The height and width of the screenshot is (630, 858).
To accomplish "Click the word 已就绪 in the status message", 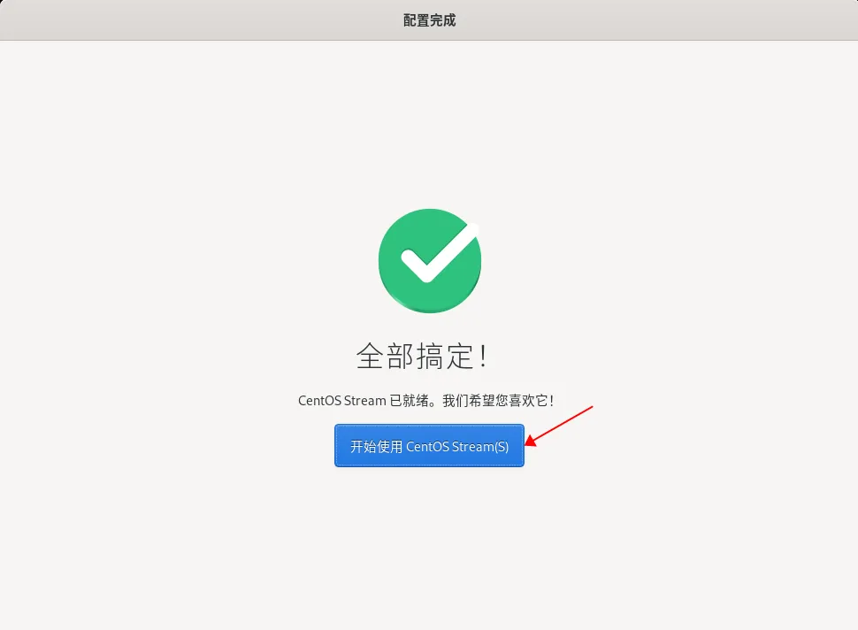I will pos(409,401).
